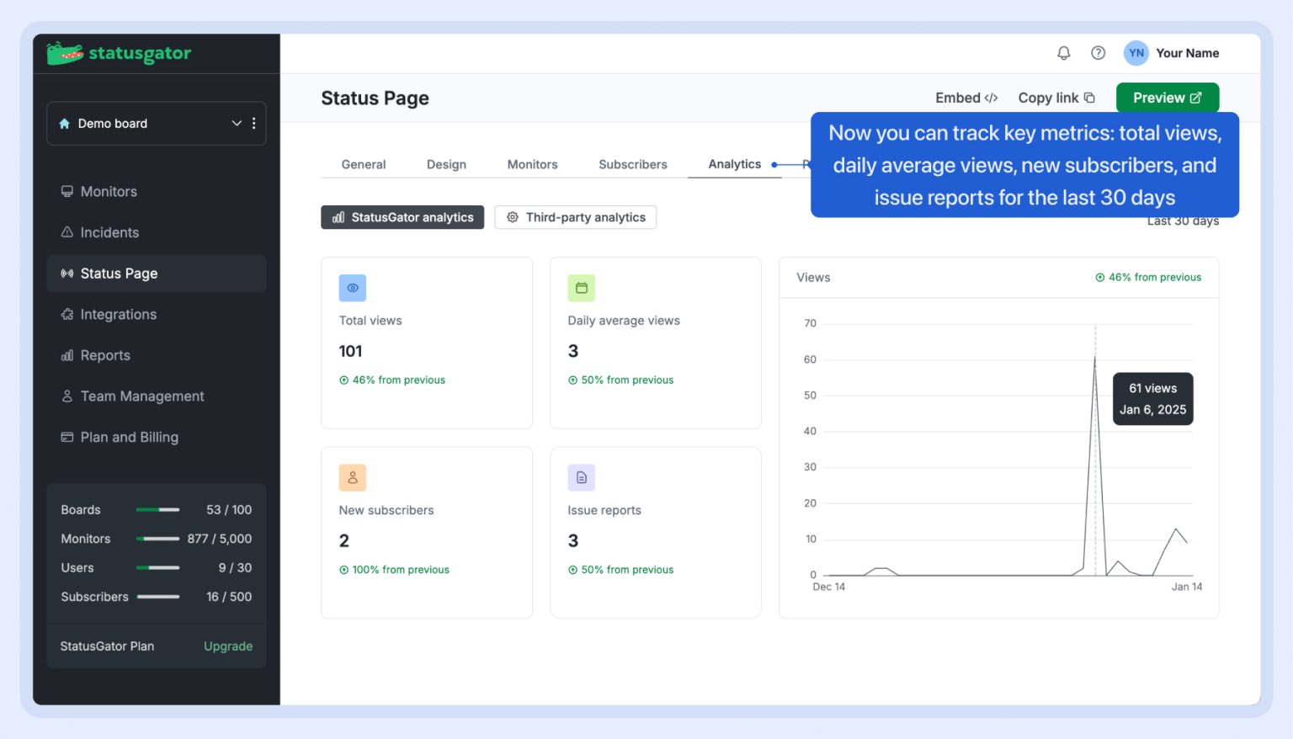This screenshot has width=1293, height=739.
Task: Click the YN user avatar
Action: pyautogui.click(x=1136, y=53)
